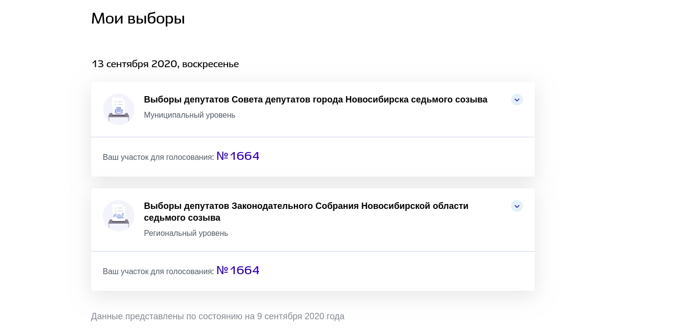
Task: Click 'Ваш участок для голосования' in the municipal card
Action: (x=158, y=157)
